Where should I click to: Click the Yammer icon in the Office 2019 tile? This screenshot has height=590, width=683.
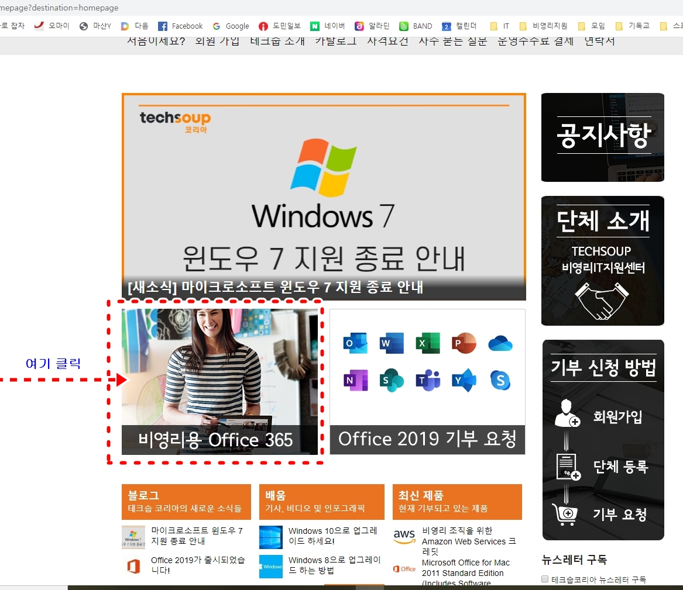[x=464, y=380]
